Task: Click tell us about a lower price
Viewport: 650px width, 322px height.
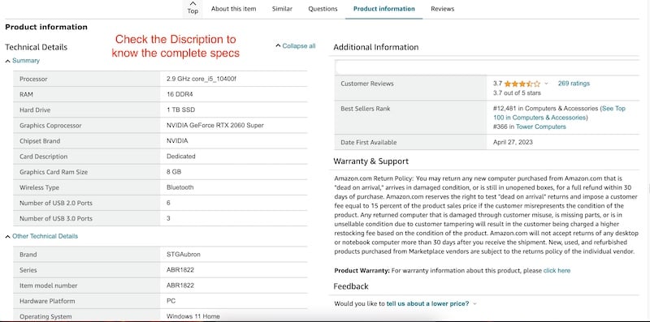Action: (x=427, y=303)
